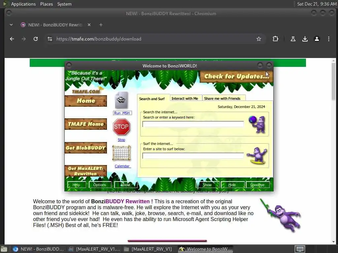Open site information icon in address bar
This screenshot has width=338, height=253.
(x=50, y=39)
